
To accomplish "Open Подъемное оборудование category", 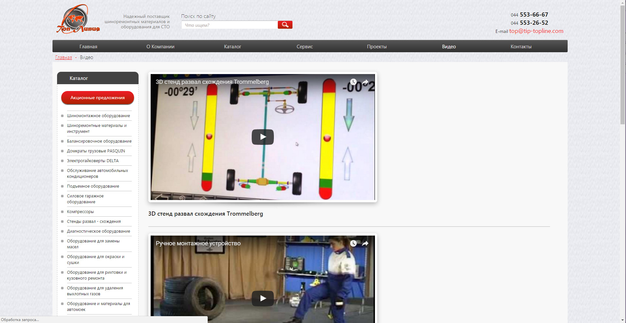I will pos(93,186).
